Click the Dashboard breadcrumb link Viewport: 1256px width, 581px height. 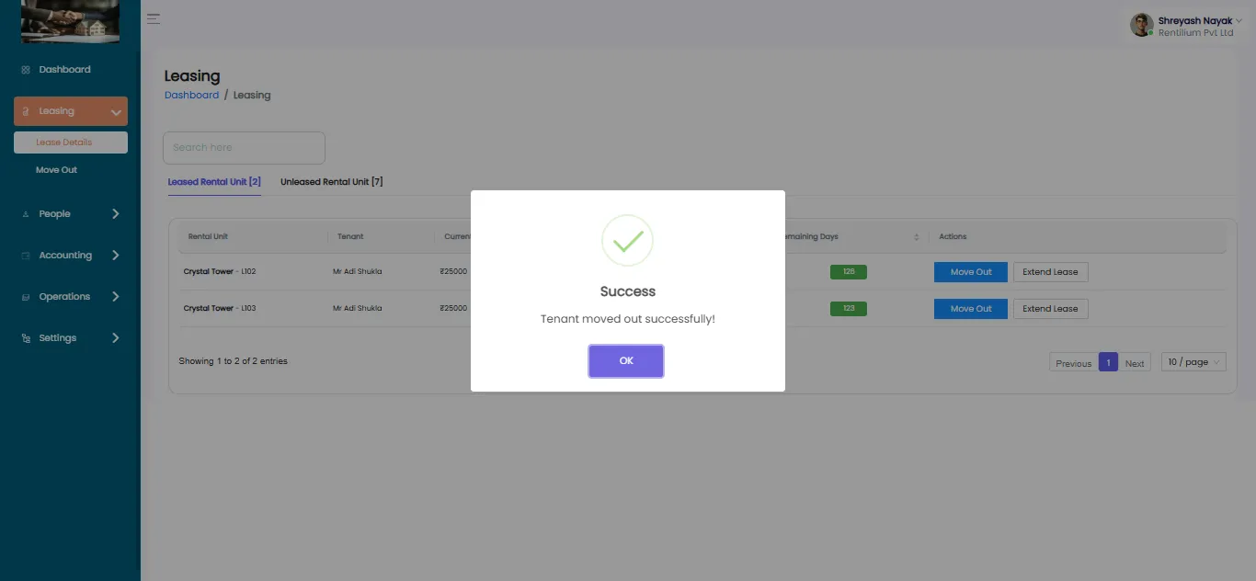(191, 96)
